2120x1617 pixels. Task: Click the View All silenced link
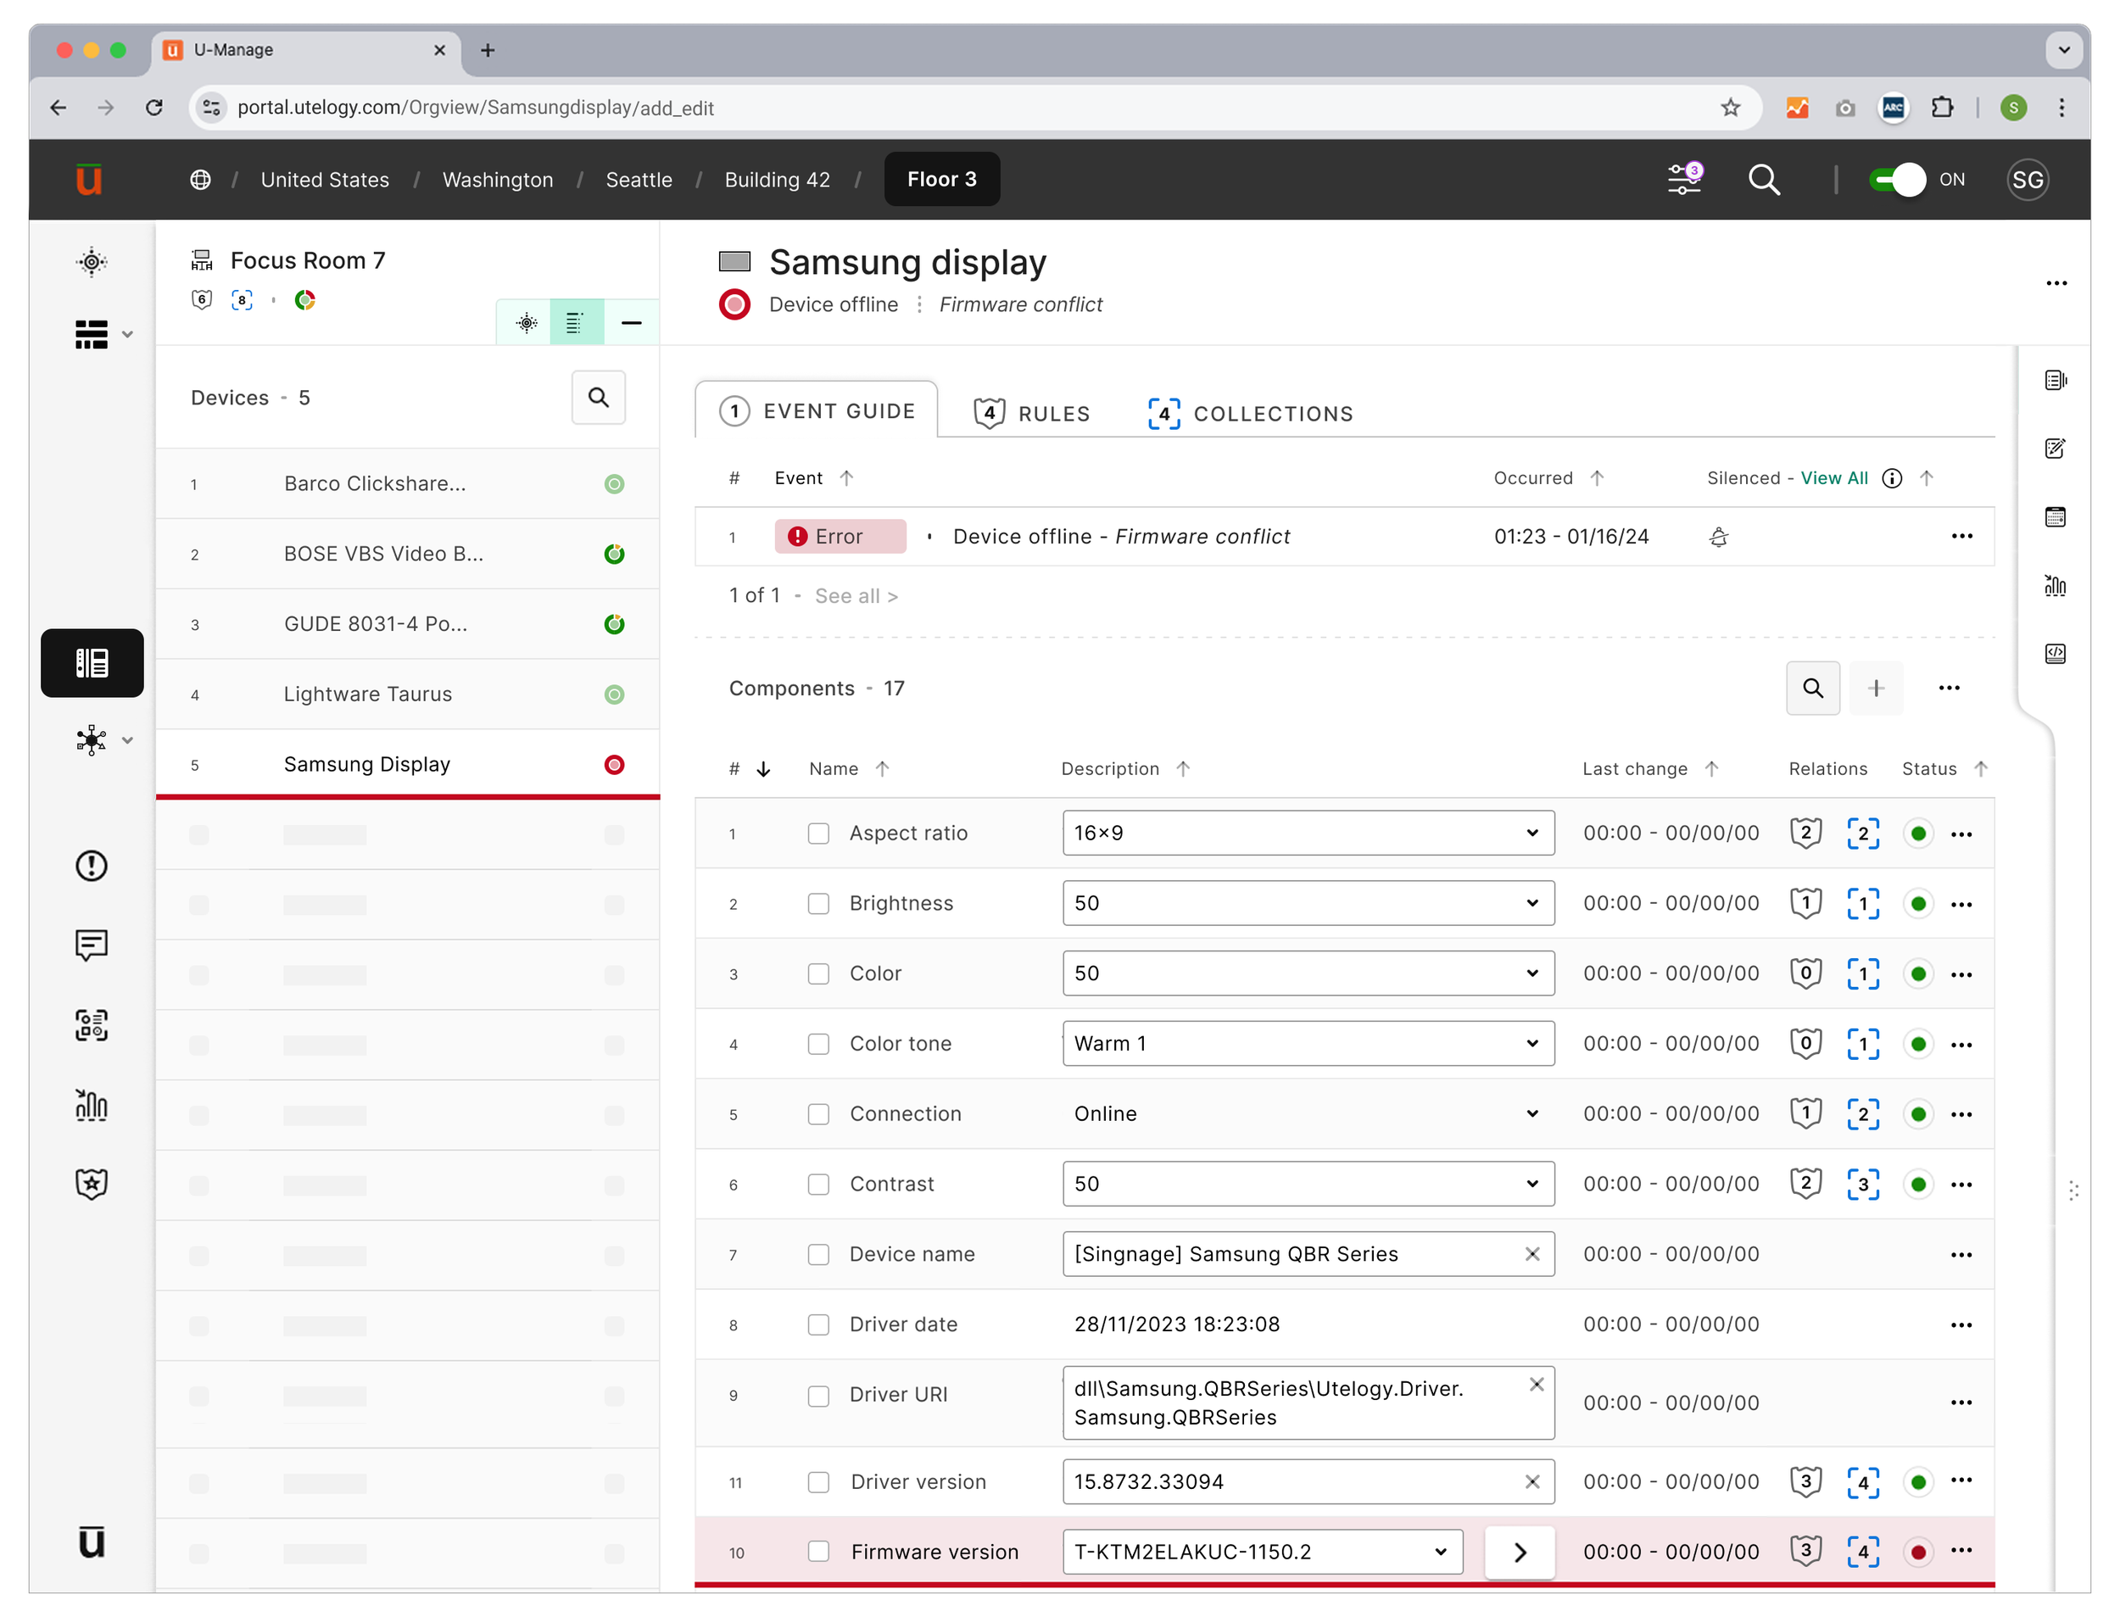(x=1834, y=478)
